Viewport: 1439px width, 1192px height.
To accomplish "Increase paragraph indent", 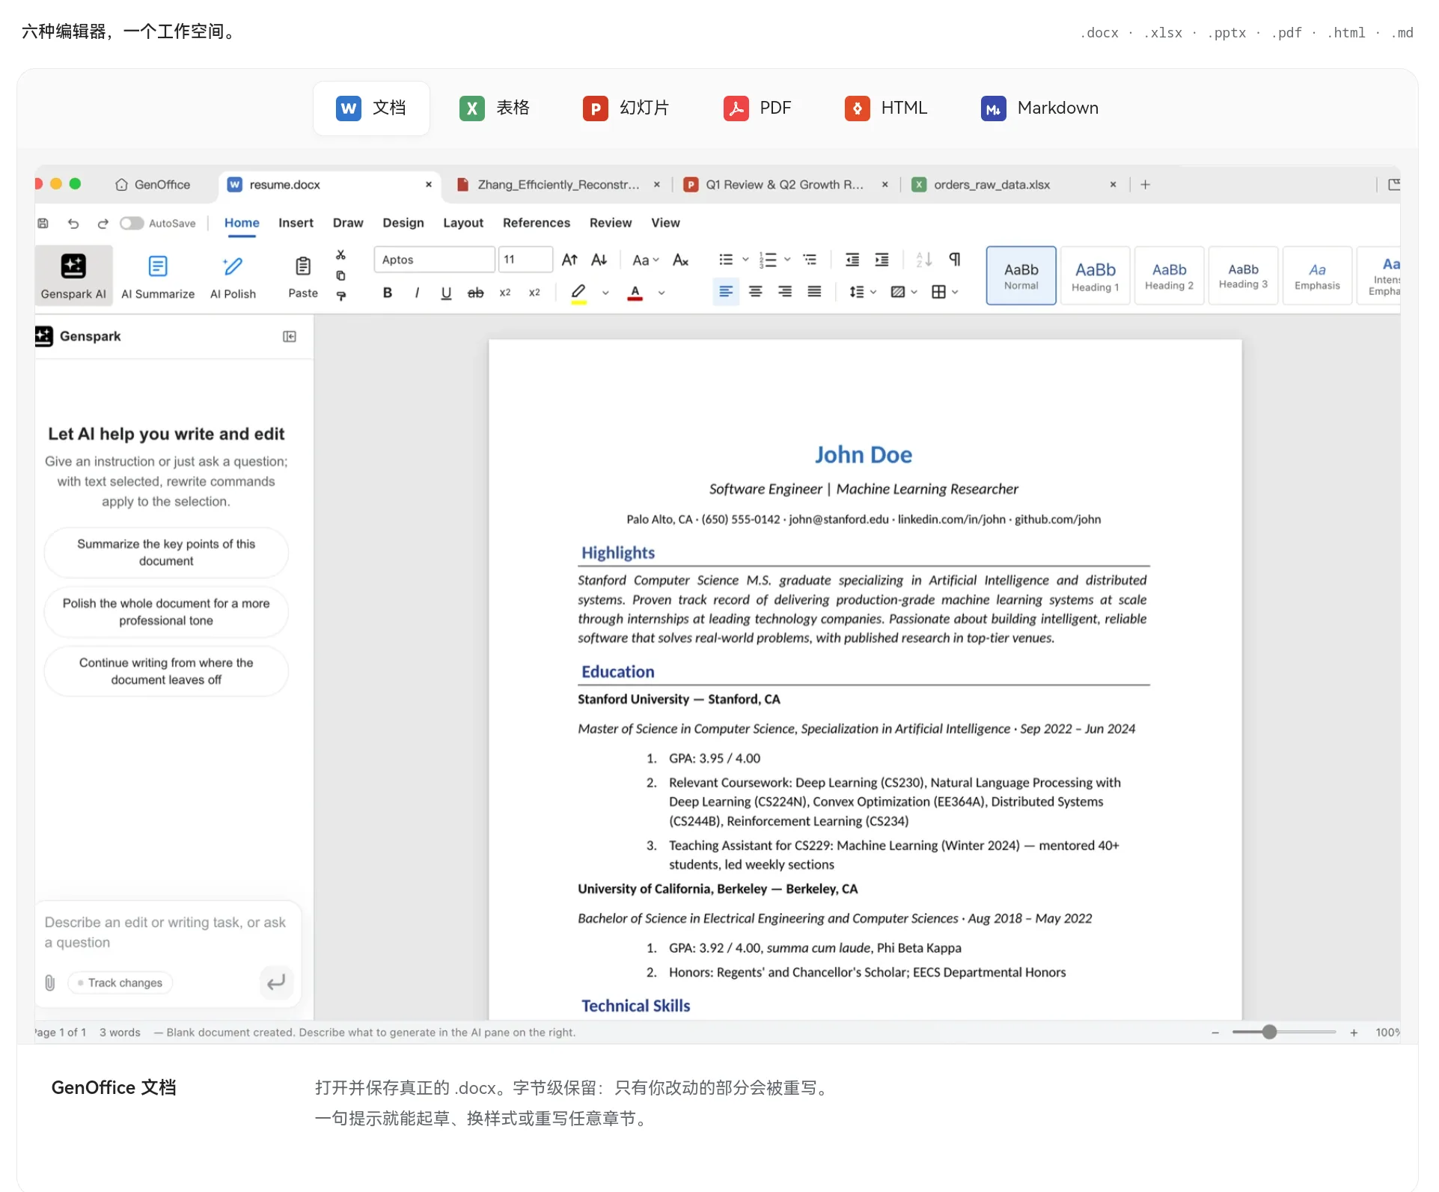I will (x=882, y=260).
